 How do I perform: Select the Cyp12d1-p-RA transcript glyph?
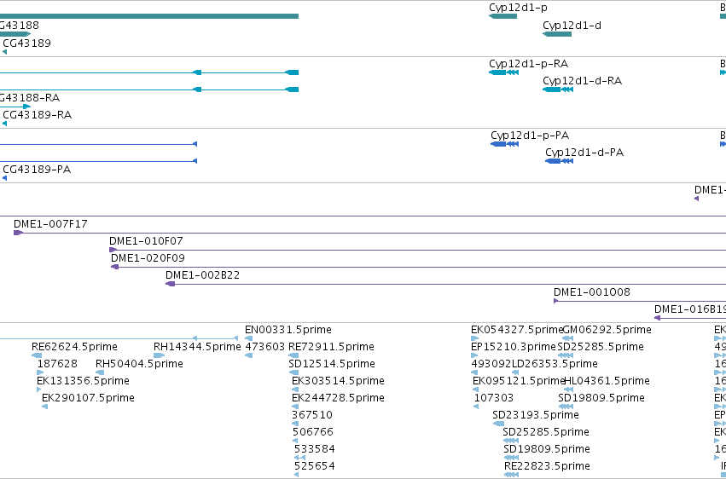503,72
